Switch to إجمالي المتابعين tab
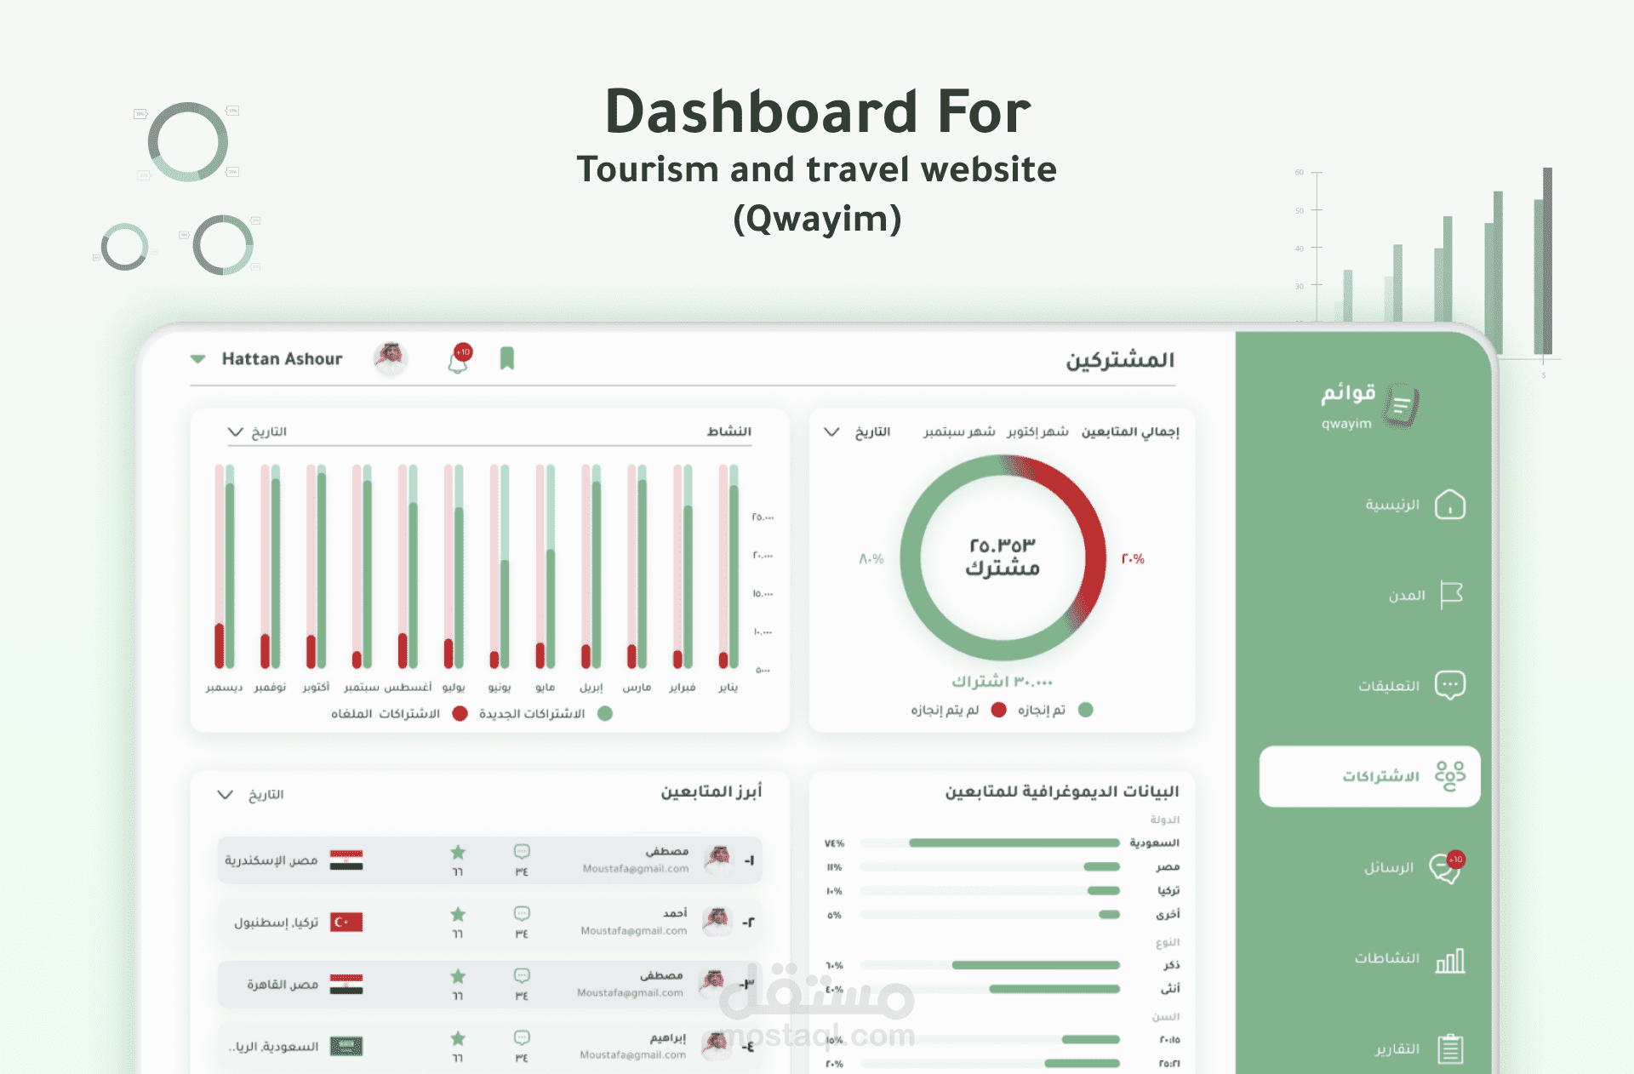 click(x=1130, y=431)
